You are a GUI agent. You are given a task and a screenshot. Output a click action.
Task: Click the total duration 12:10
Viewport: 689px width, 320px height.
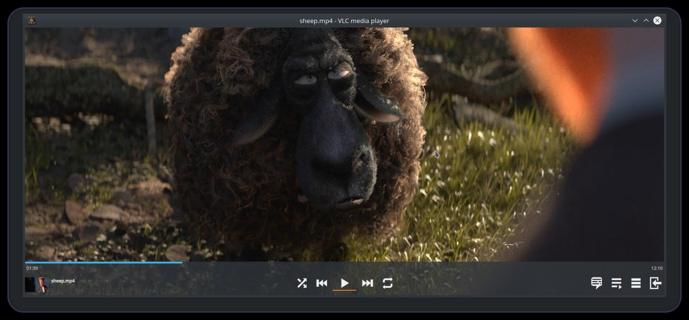click(657, 268)
